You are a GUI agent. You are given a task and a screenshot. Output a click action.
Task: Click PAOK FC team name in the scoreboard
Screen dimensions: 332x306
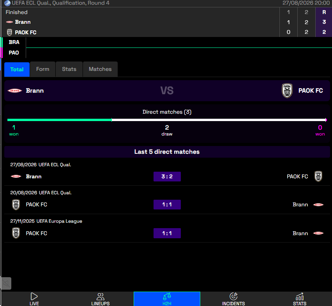point(26,32)
